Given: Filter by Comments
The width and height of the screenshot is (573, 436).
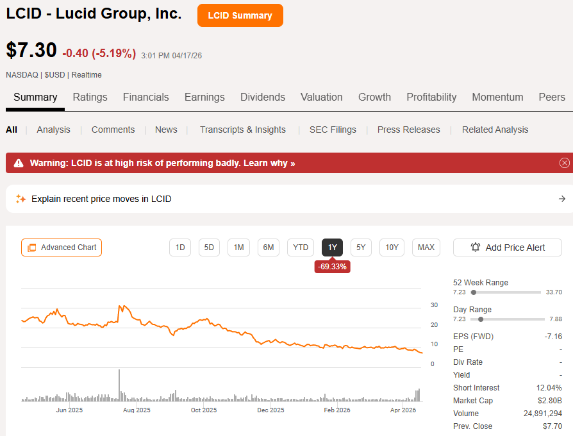Looking at the screenshot, I should tap(113, 130).
